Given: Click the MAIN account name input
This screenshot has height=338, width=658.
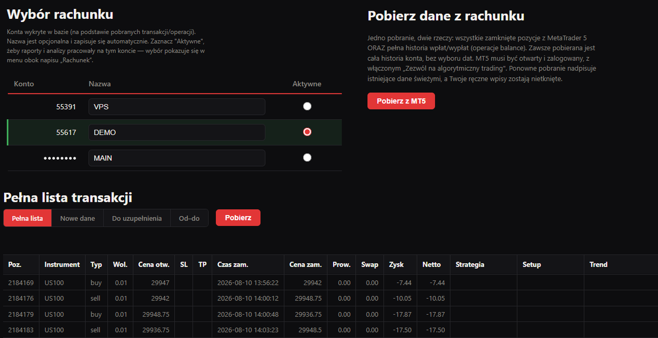Looking at the screenshot, I should coord(177,158).
